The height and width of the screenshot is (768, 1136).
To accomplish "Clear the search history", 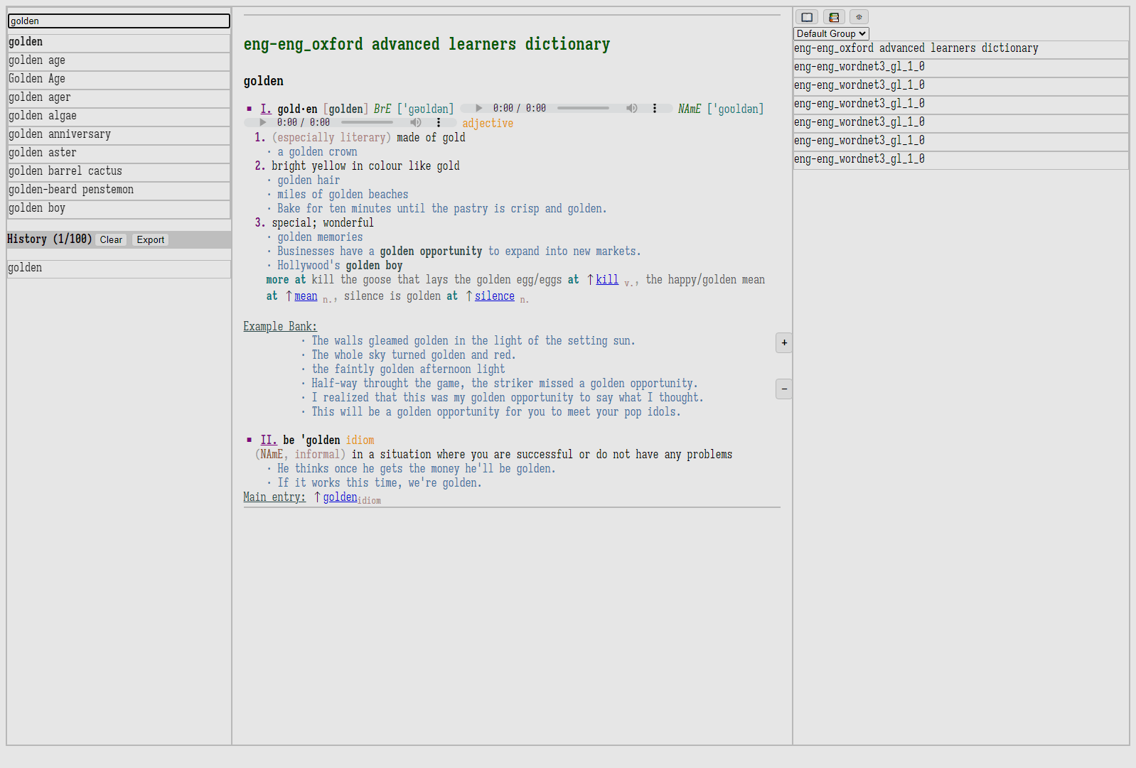I will point(111,240).
